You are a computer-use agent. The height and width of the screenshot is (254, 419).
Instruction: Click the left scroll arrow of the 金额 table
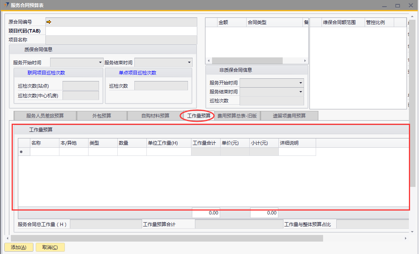(209, 61)
